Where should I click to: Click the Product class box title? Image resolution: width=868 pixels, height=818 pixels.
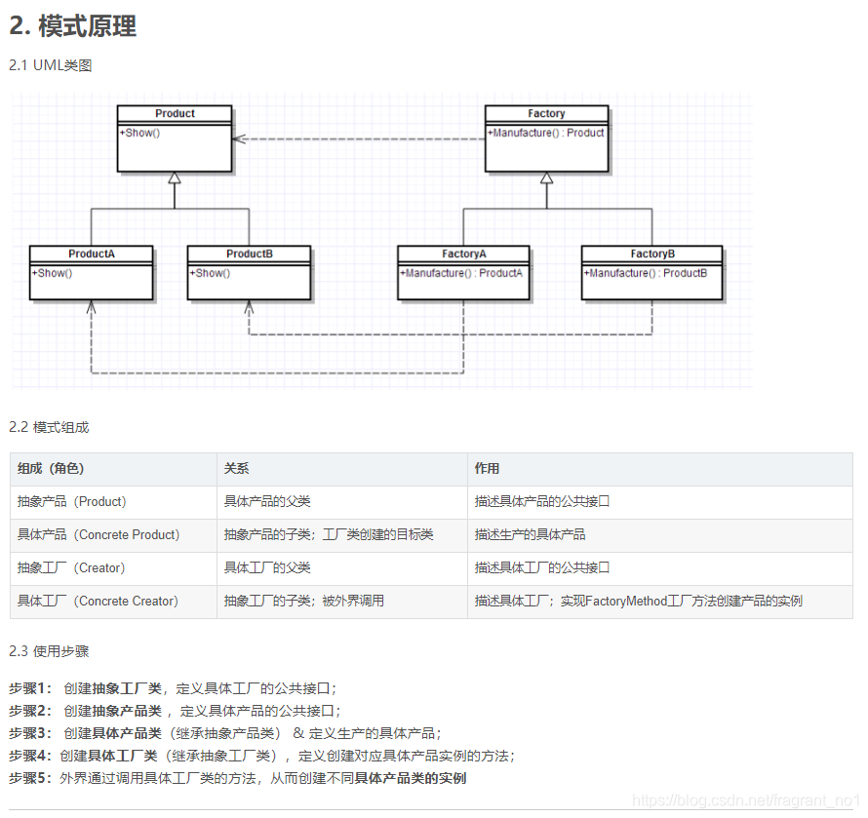(x=175, y=113)
